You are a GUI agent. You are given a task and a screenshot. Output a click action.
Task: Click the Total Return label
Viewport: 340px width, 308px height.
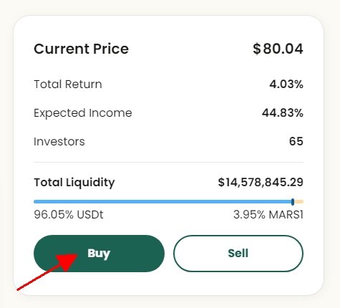[x=68, y=85]
